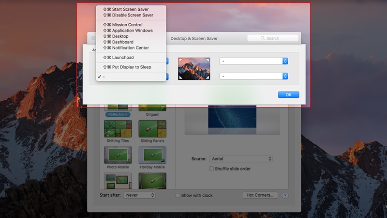Click the hot corners desktop preview image
Viewport: 387px width, 218px height.
coord(194,68)
